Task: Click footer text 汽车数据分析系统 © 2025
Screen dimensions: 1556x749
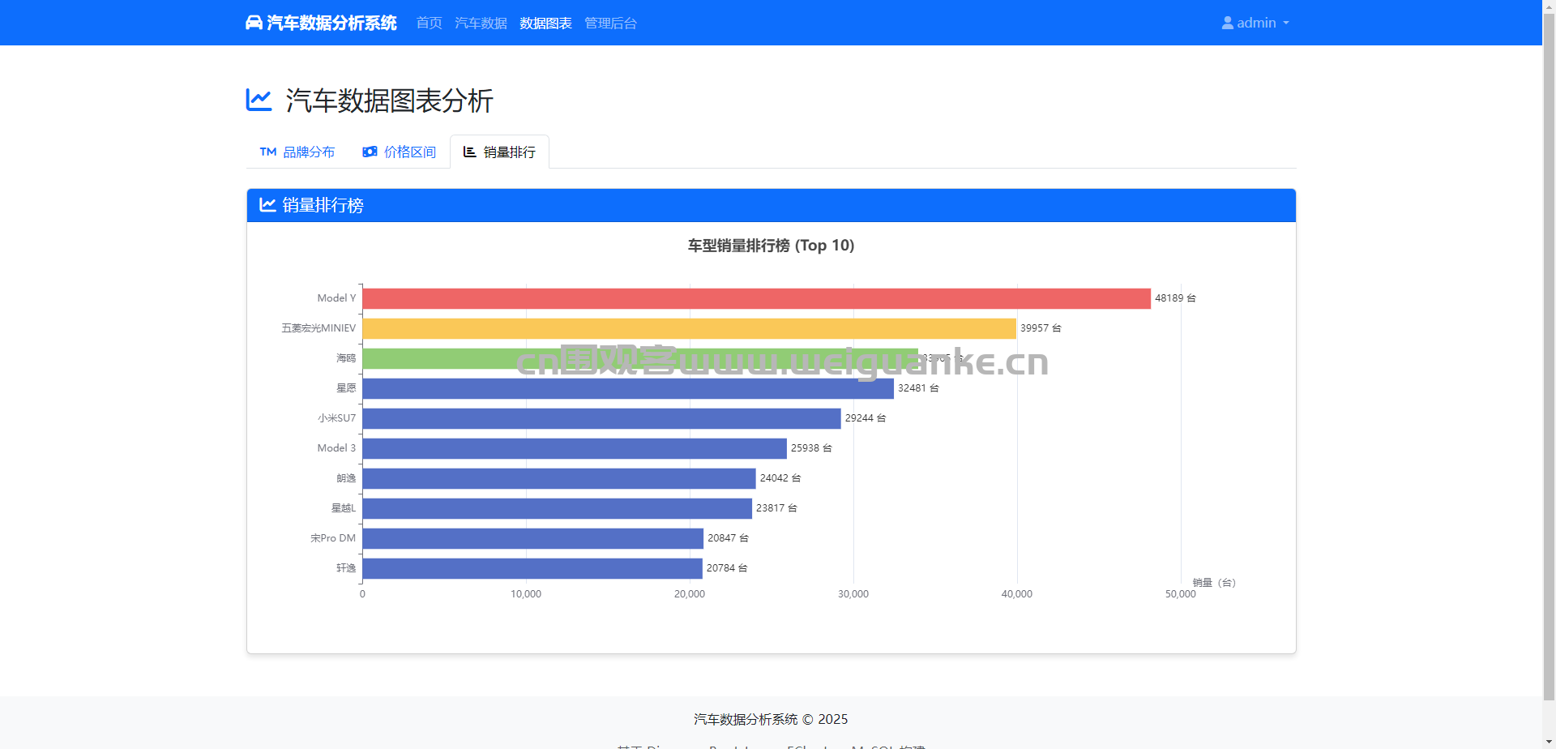Action: click(771, 719)
